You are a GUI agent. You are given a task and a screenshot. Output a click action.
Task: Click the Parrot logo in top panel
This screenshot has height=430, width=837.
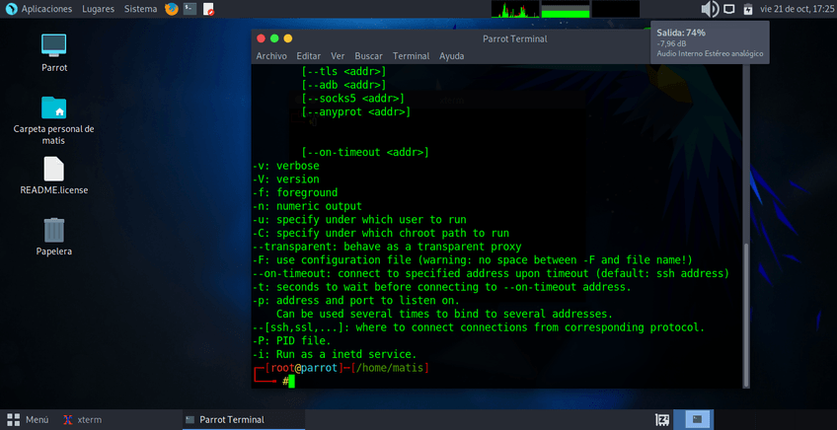coord(11,9)
